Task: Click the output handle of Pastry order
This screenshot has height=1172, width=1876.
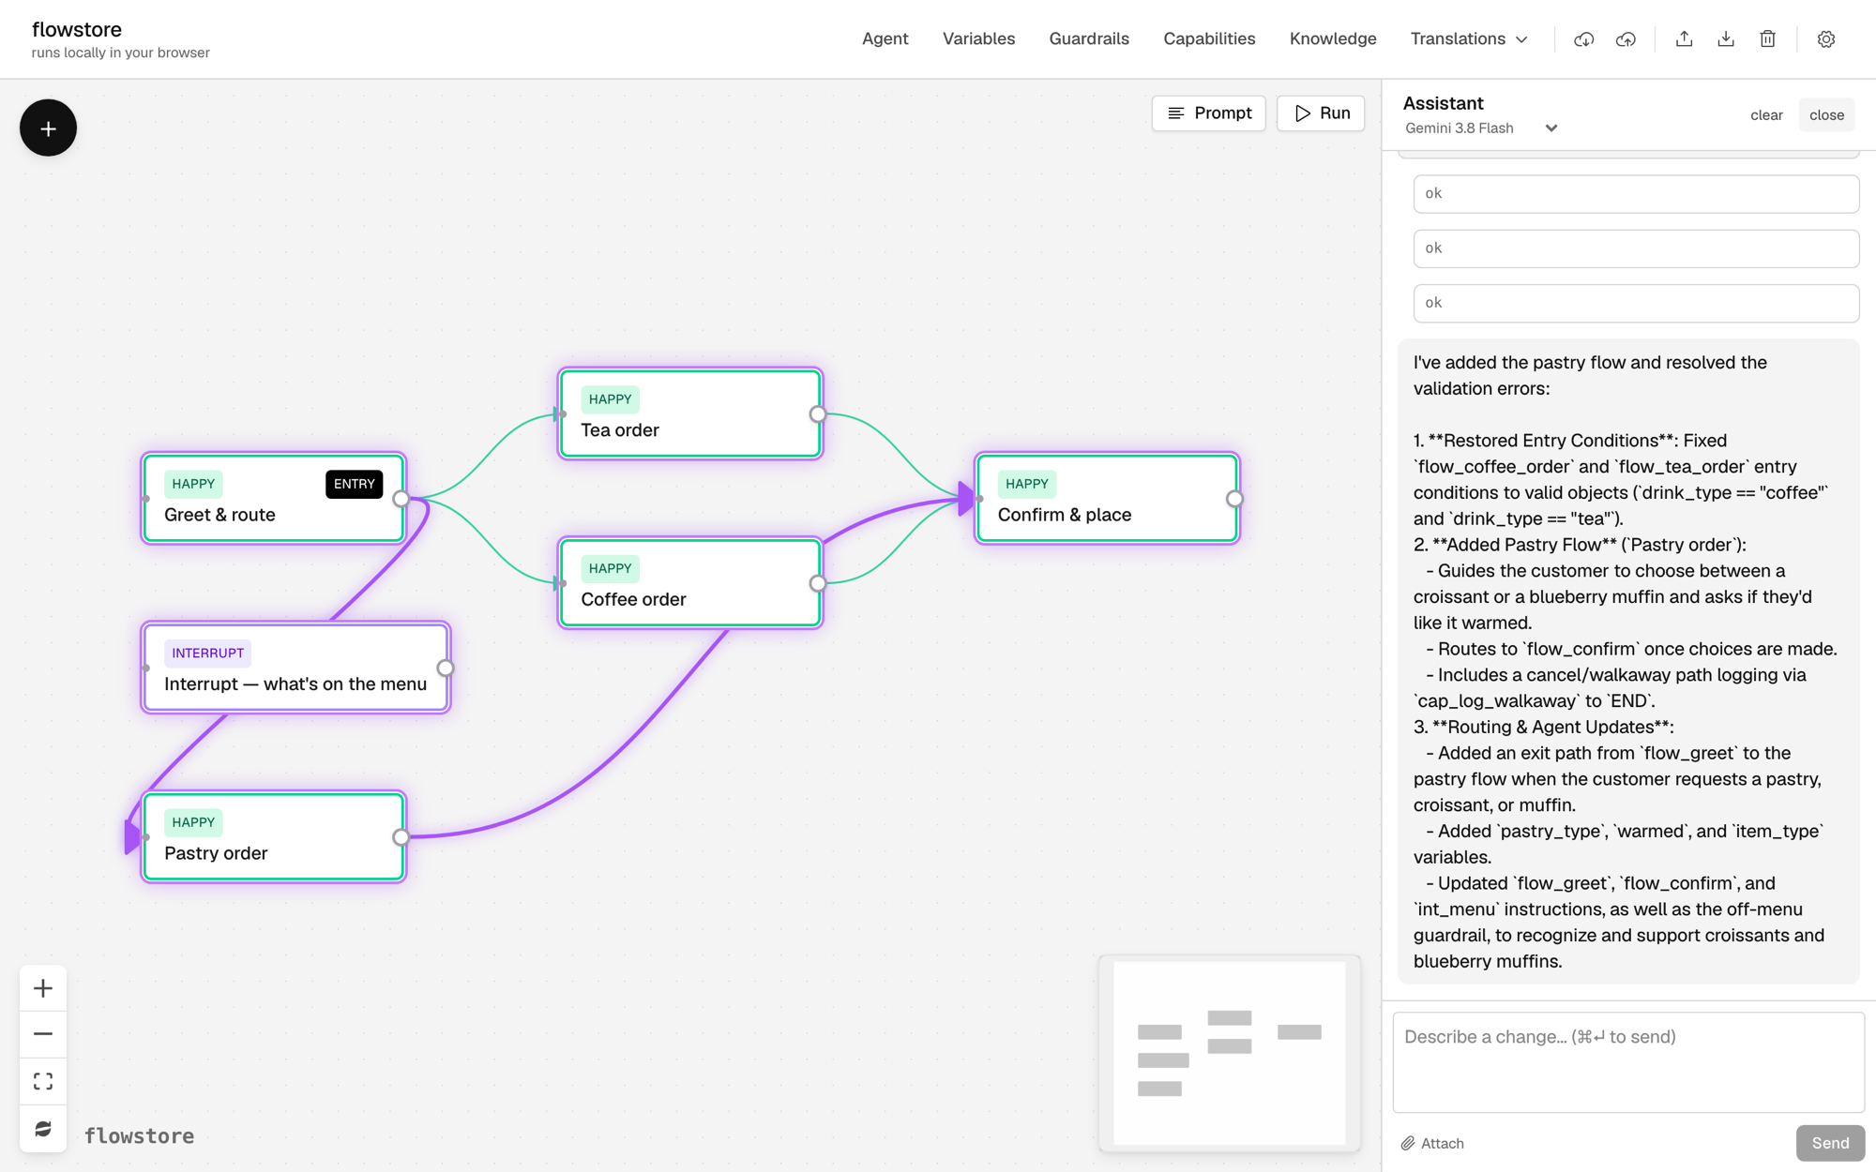Action: pos(401,837)
